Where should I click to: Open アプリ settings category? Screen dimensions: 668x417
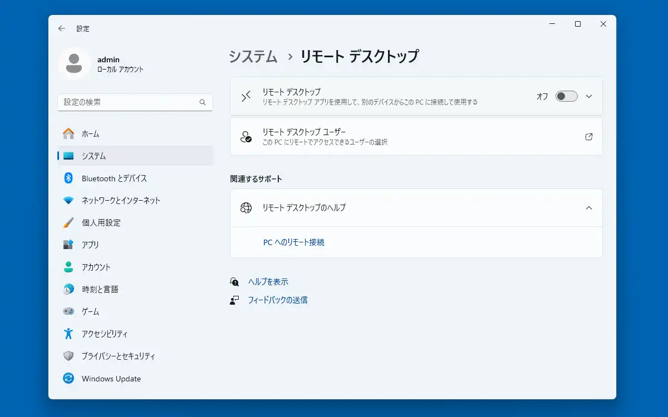tap(135, 245)
